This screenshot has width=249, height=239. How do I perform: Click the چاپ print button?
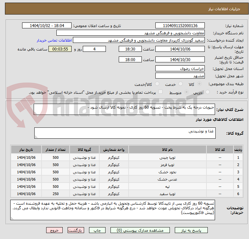tap(97, 230)
